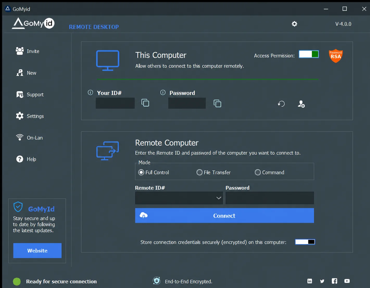Click the This Computer monitor icon

pyautogui.click(x=108, y=60)
